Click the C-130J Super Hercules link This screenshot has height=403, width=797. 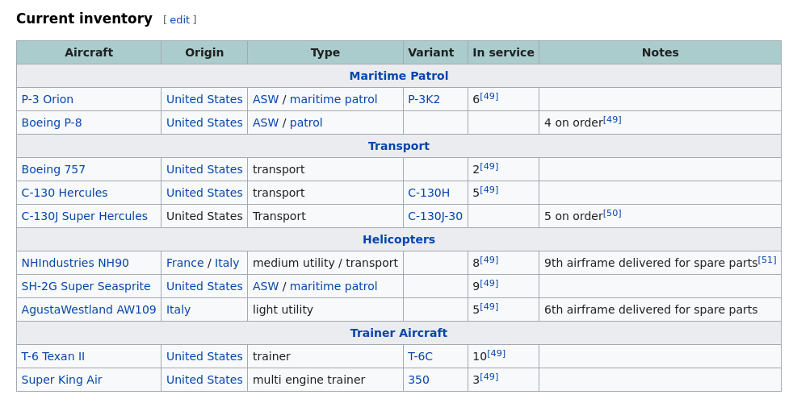click(85, 217)
